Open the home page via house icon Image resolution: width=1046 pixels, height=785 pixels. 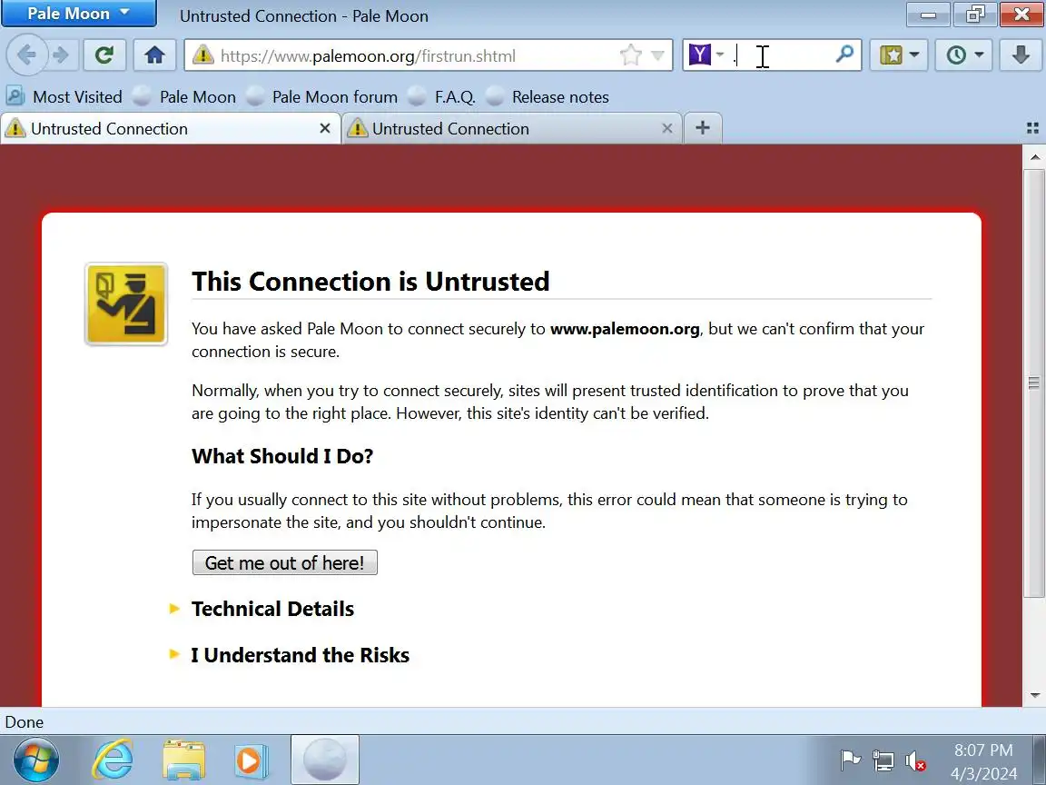point(154,55)
